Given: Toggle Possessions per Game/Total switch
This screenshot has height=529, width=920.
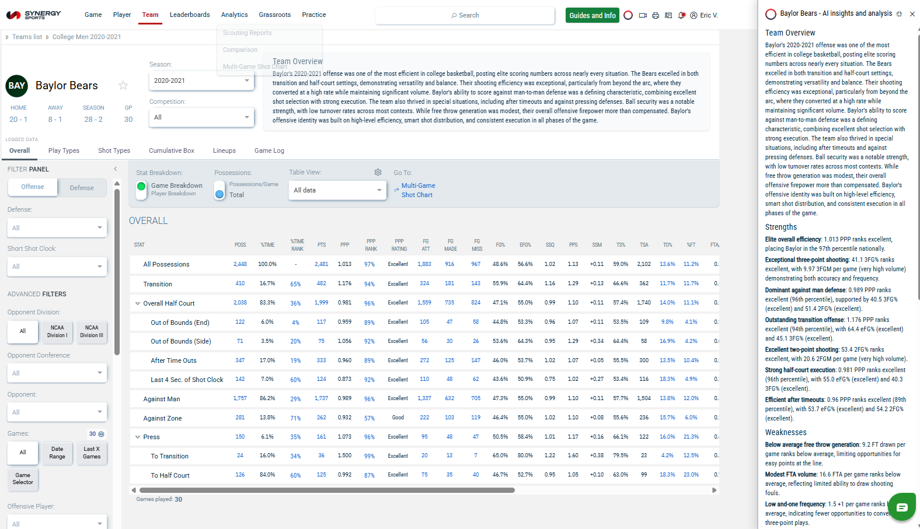Looking at the screenshot, I should 219,190.
